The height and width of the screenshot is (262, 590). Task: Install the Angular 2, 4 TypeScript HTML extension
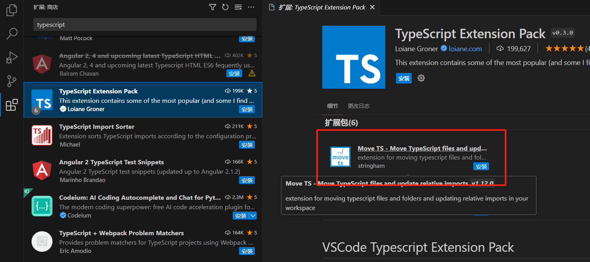tap(234, 74)
